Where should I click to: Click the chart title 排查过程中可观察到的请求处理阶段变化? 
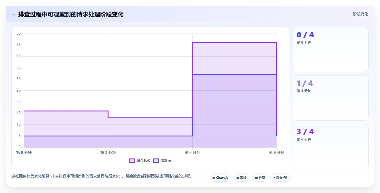pyautogui.click(x=71, y=14)
